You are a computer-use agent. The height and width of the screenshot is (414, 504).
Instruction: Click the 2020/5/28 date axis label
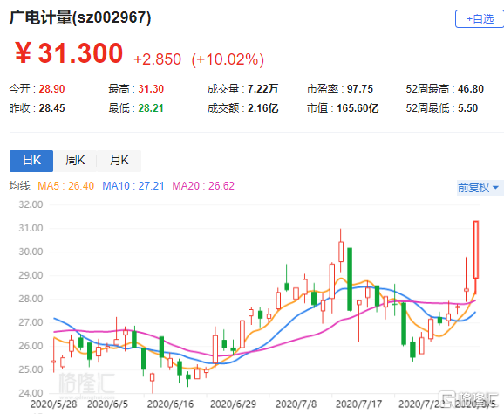(x=54, y=404)
